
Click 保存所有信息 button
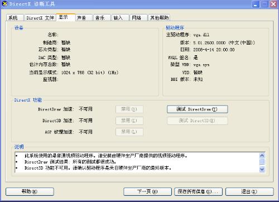(x=198, y=191)
